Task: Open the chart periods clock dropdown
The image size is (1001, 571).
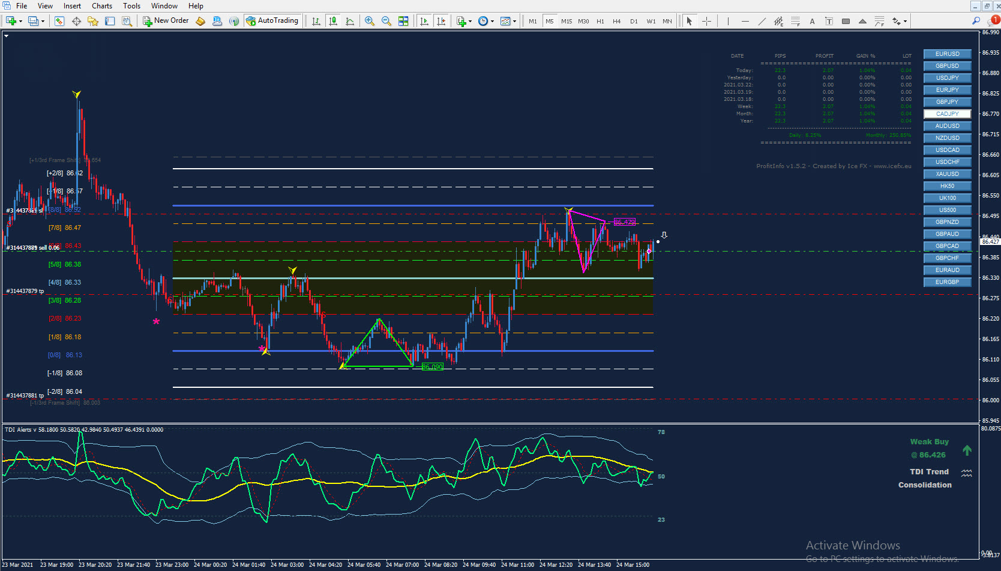Action: (485, 21)
